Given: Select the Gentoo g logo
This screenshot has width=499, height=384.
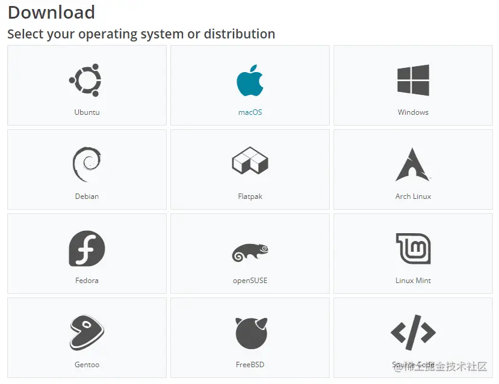Looking at the screenshot, I should 87,332.
